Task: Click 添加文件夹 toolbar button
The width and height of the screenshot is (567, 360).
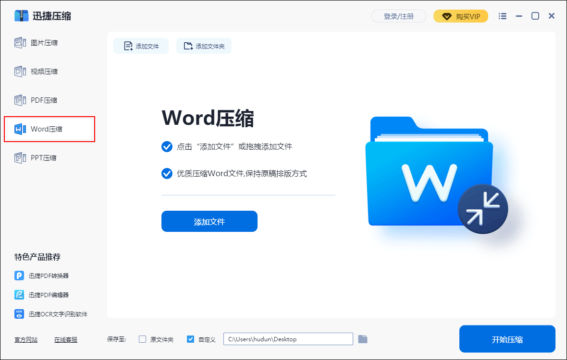Action: tap(204, 46)
